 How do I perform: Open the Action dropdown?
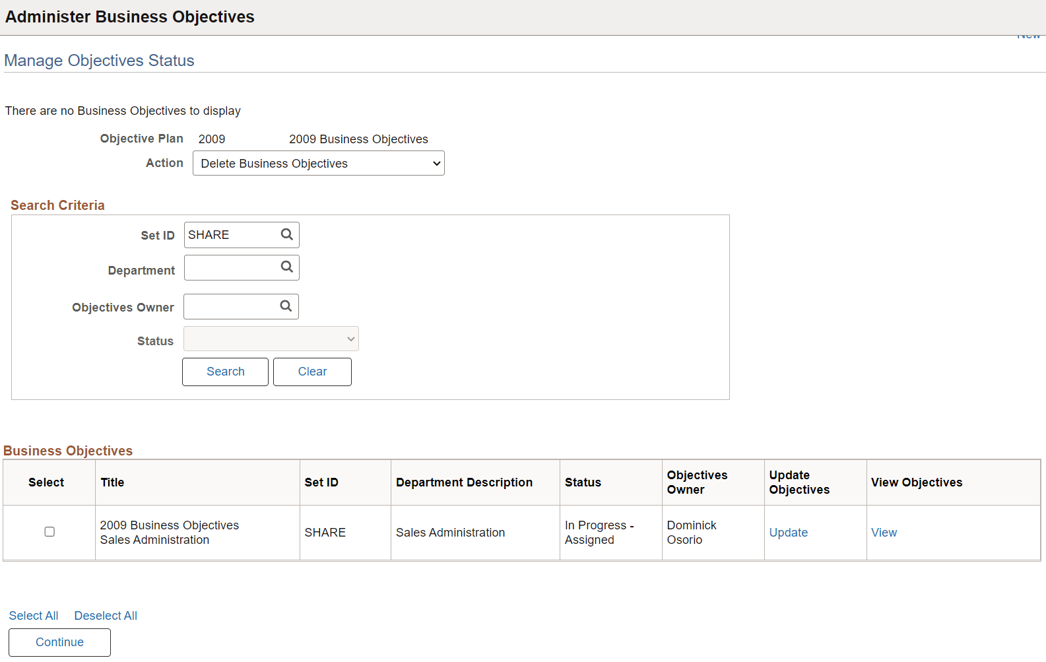pos(319,163)
